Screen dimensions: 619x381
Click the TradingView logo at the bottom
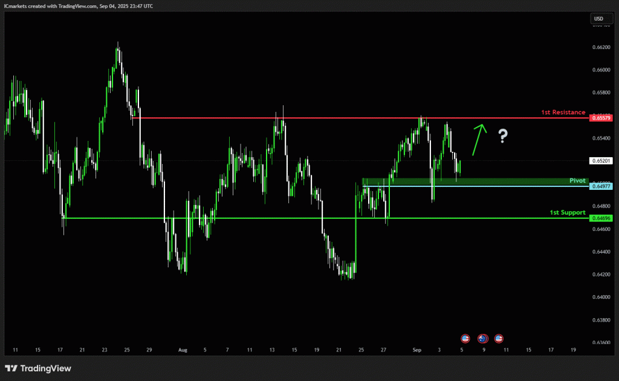[x=38, y=368]
